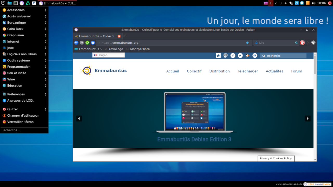Expand the Outils système submenu

click(24, 60)
